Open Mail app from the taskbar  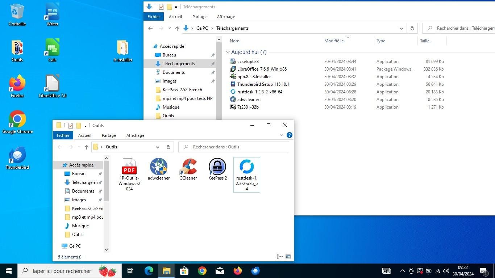(220, 271)
